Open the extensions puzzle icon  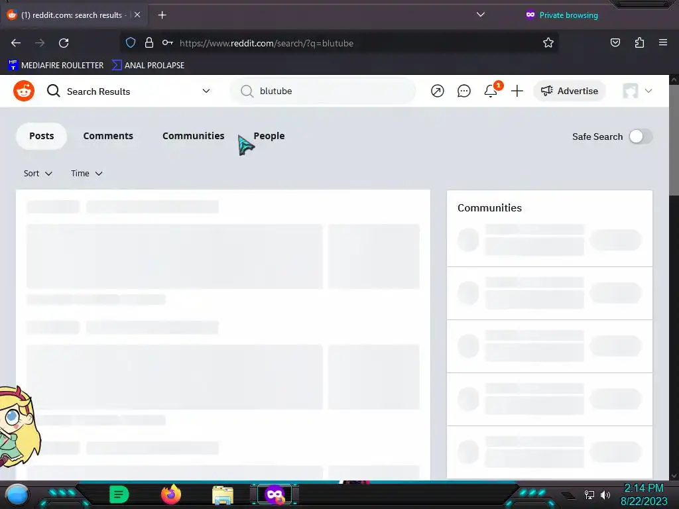(x=639, y=43)
